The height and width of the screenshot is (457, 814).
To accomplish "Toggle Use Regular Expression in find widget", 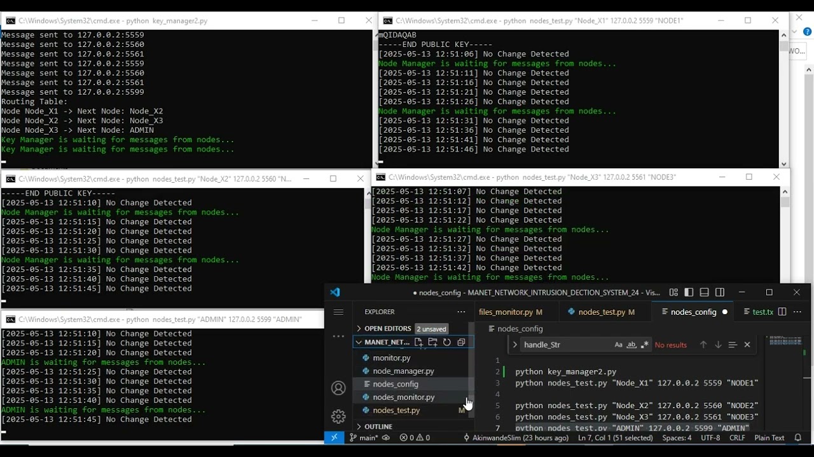I will (645, 345).
